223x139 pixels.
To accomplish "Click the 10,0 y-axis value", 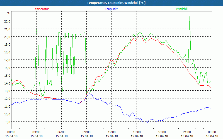I will (x=8, y=114).
